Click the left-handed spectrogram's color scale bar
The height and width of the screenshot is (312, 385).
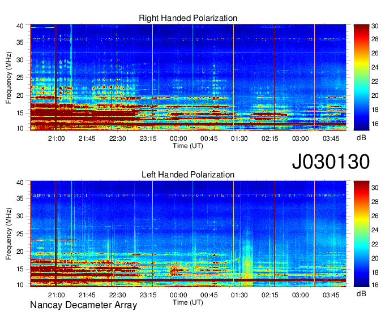point(361,234)
